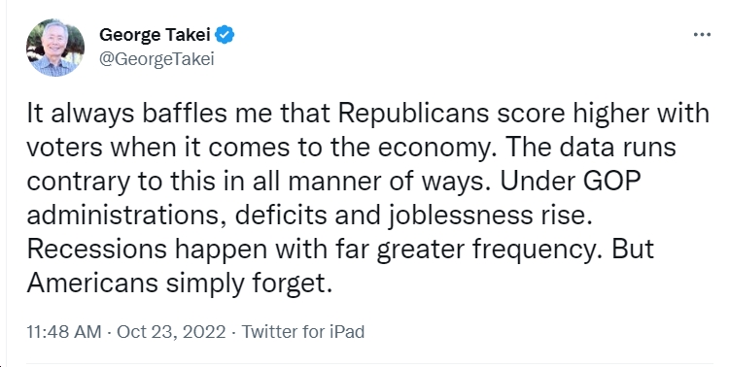729x367 pixels.
Task: Click the word Republicans in the tweet
Action: (413, 114)
